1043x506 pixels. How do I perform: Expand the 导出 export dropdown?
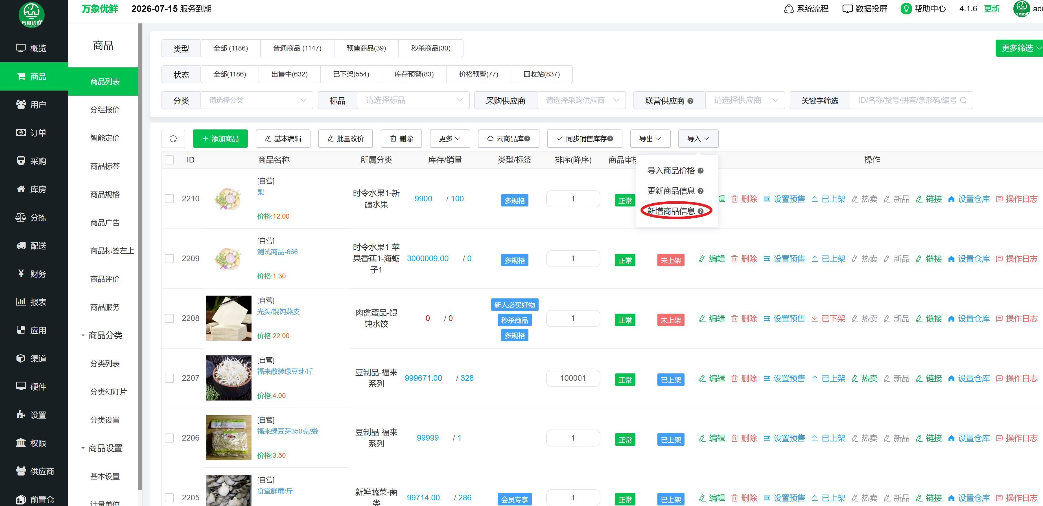tap(650, 139)
